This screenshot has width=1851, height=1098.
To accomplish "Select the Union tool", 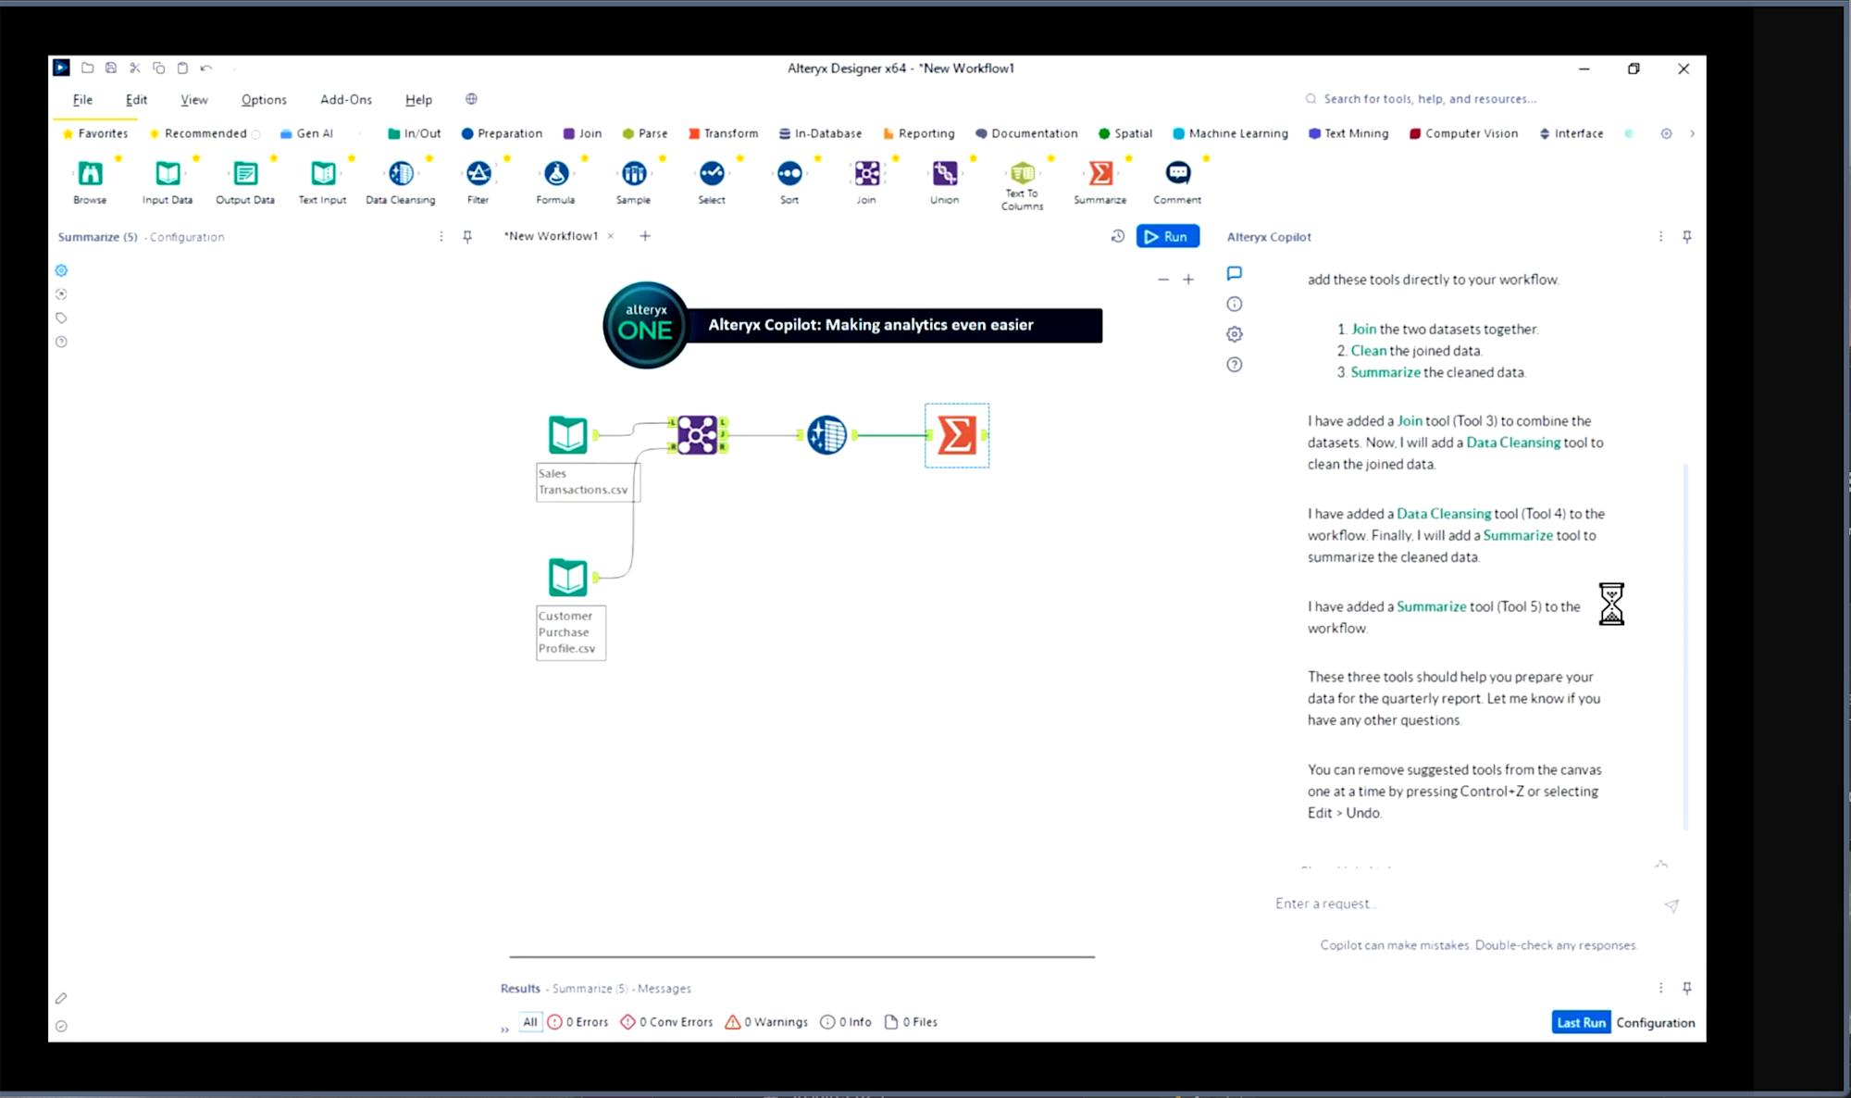I will [945, 173].
